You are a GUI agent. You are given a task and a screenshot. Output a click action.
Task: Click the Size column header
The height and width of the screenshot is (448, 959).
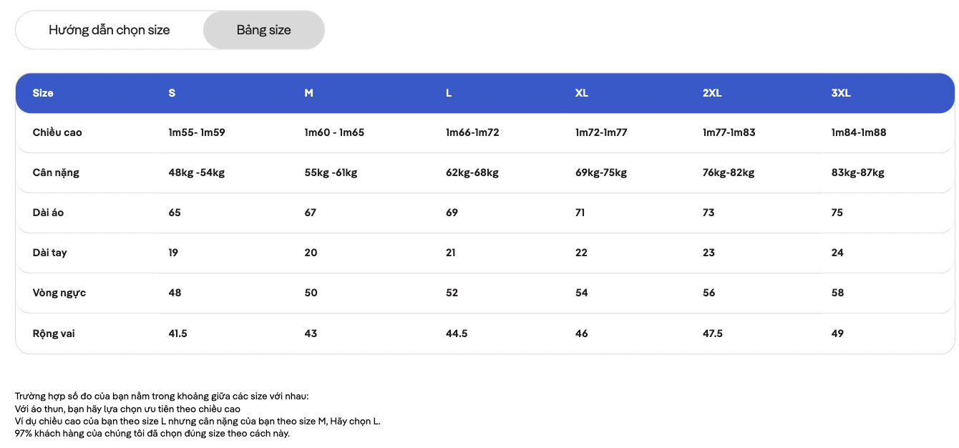(x=43, y=93)
